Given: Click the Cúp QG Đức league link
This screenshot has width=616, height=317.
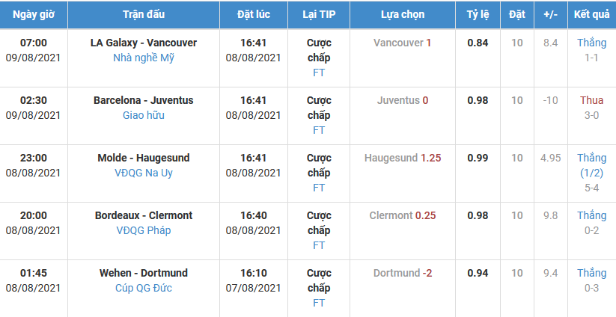Looking at the screenshot, I should pyautogui.click(x=143, y=288).
